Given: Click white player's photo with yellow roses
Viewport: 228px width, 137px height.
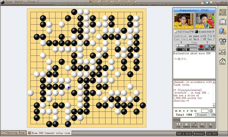Looking at the screenshot, I should 184,21.
